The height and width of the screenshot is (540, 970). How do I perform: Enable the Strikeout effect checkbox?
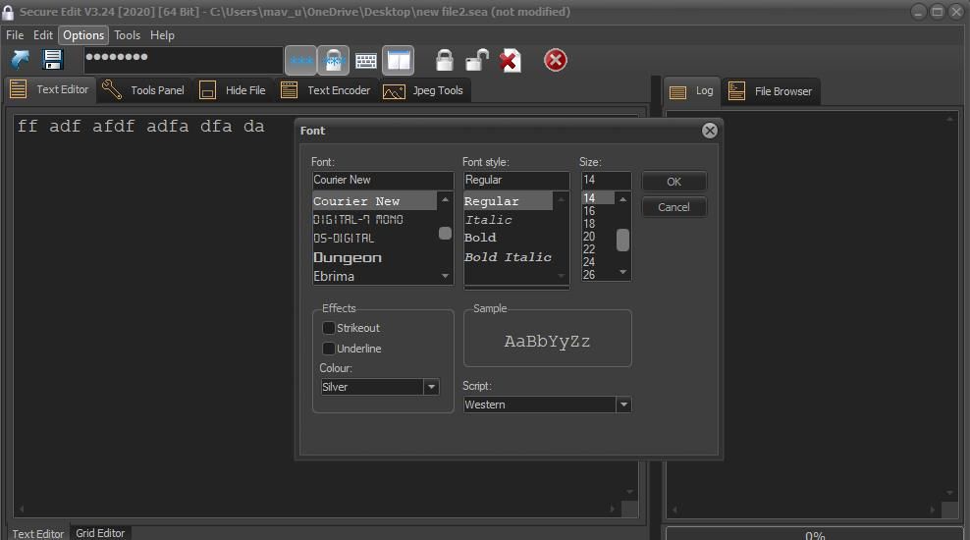pos(330,328)
